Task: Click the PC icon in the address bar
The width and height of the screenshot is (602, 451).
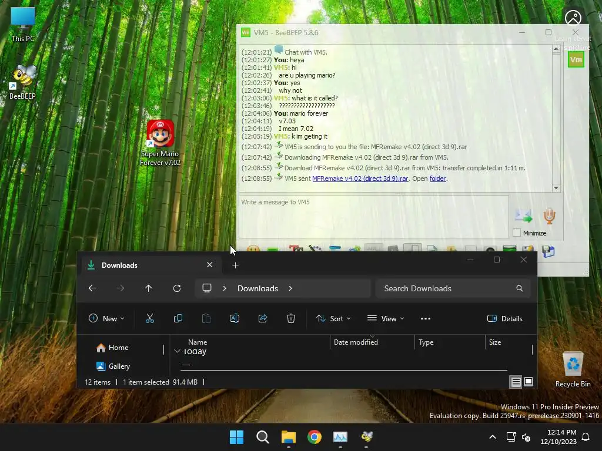Action: [x=207, y=288]
